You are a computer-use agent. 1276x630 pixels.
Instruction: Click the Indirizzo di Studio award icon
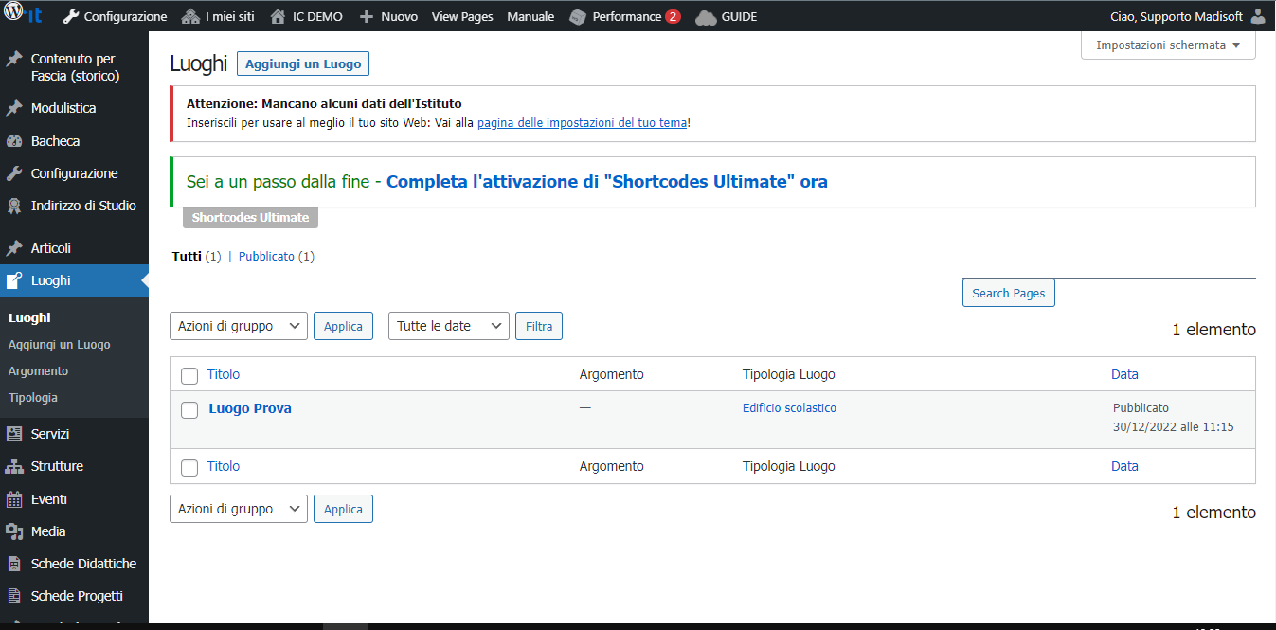(x=14, y=206)
